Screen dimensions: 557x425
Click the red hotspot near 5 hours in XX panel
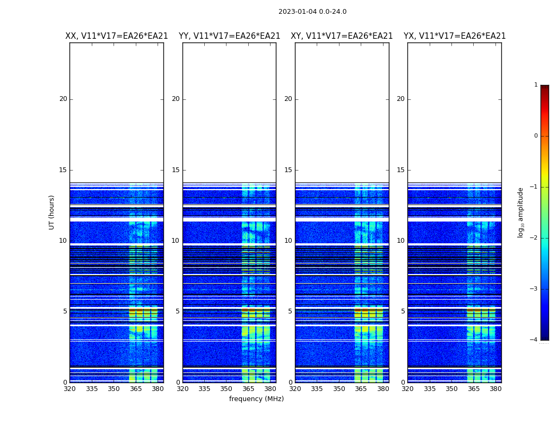click(132, 311)
